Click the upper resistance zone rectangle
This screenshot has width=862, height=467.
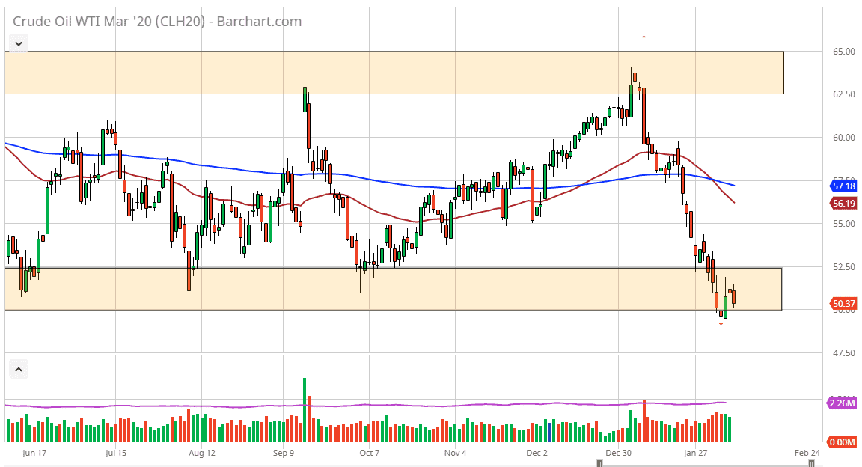click(394, 73)
